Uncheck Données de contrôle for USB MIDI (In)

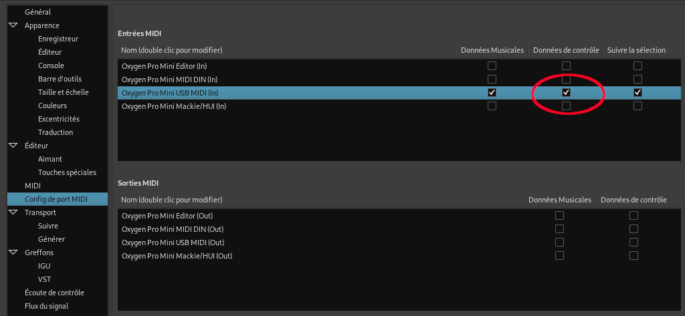tap(566, 92)
